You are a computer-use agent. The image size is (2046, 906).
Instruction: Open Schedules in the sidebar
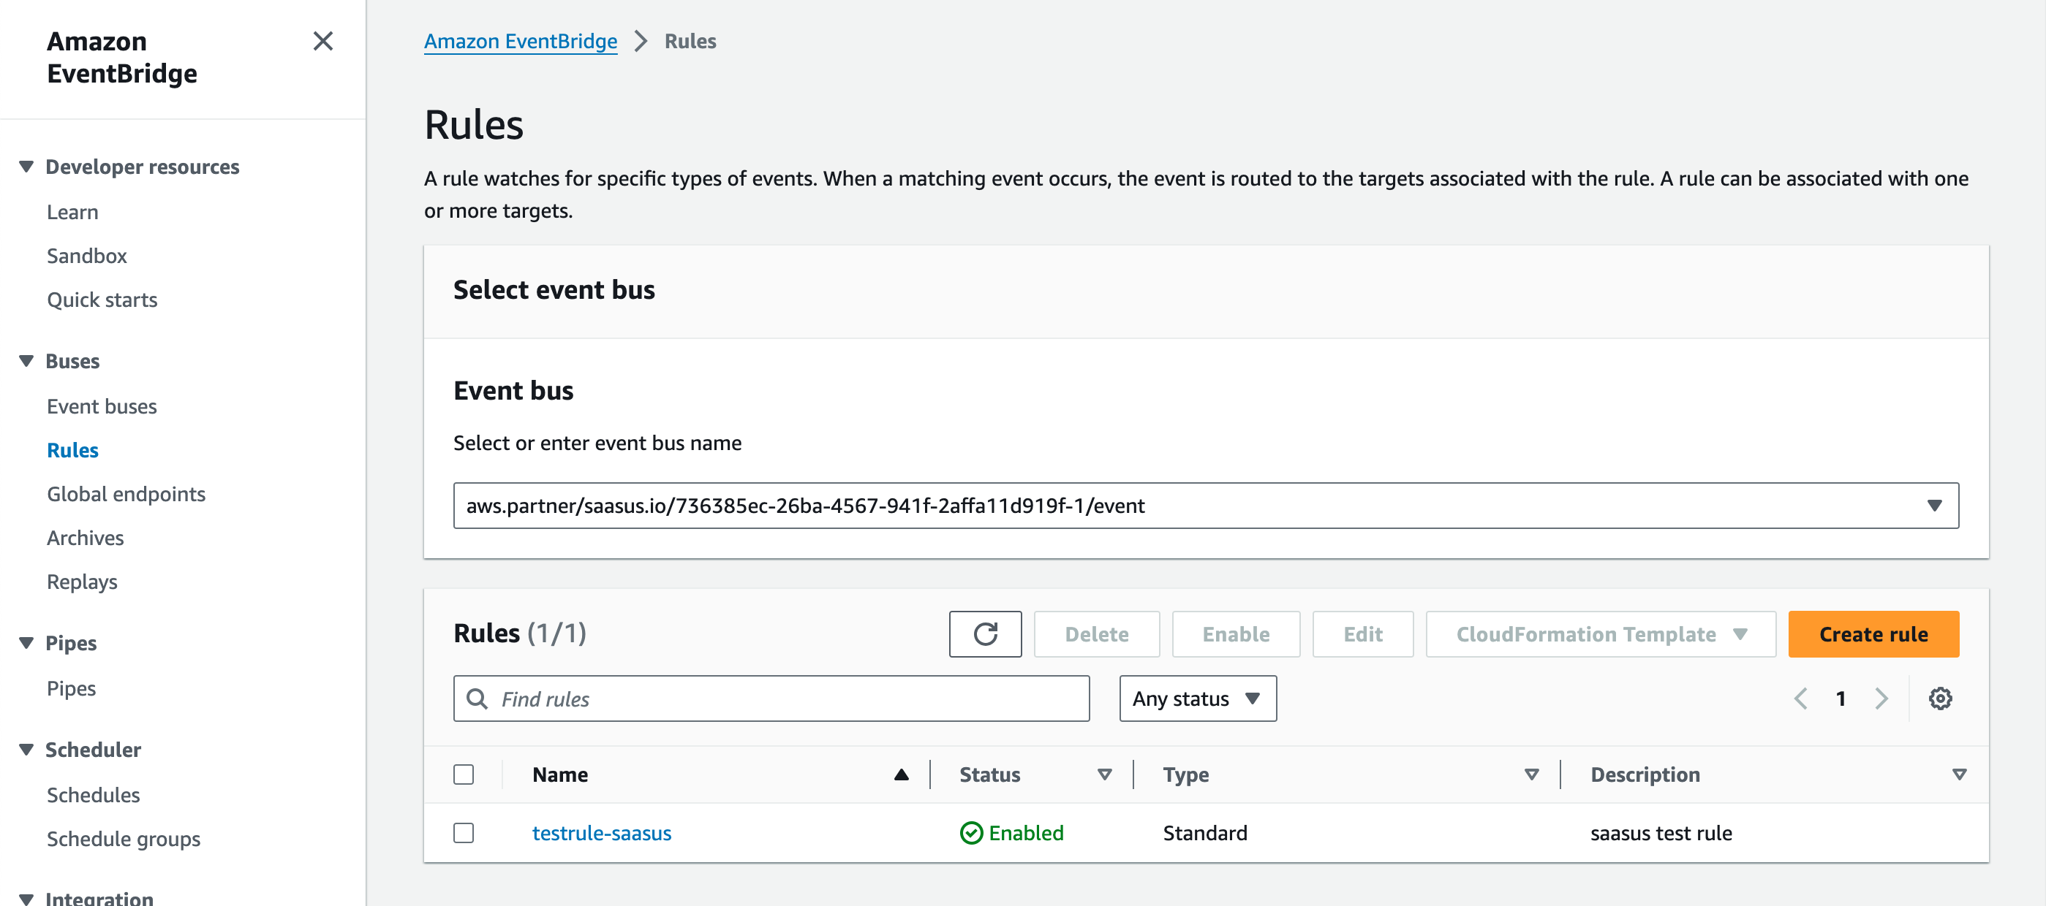93,795
